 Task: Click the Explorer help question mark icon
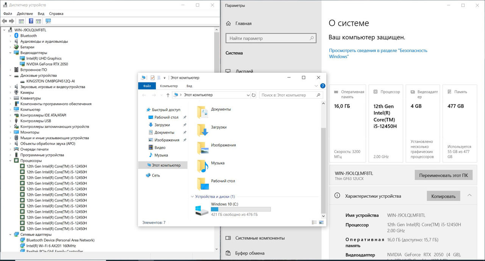[323, 86]
